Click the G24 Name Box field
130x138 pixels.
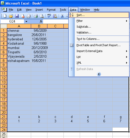tap(12, 21)
